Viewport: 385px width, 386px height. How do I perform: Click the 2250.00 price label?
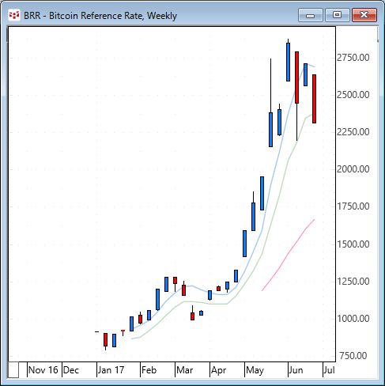(x=353, y=132)
